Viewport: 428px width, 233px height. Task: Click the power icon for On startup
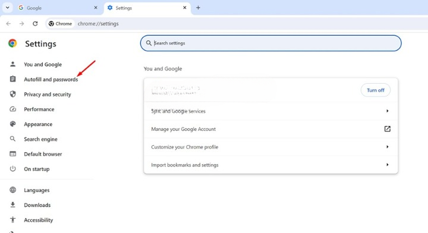pos(12,169)
